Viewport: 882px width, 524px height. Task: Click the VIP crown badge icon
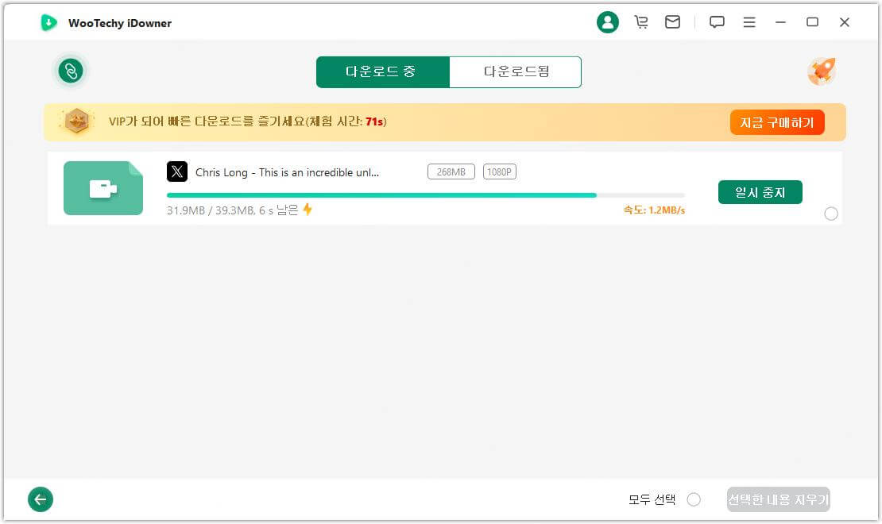(77, 123)
